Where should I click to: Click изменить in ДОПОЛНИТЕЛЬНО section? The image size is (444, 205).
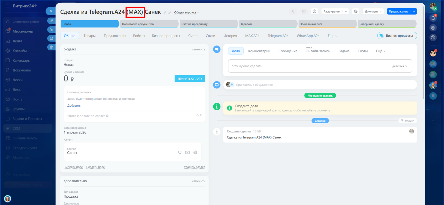(x=198, y=181)
